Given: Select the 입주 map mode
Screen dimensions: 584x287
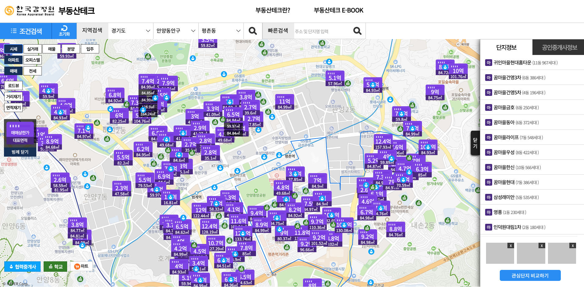Looking at the screenshot, I should 90,49.
